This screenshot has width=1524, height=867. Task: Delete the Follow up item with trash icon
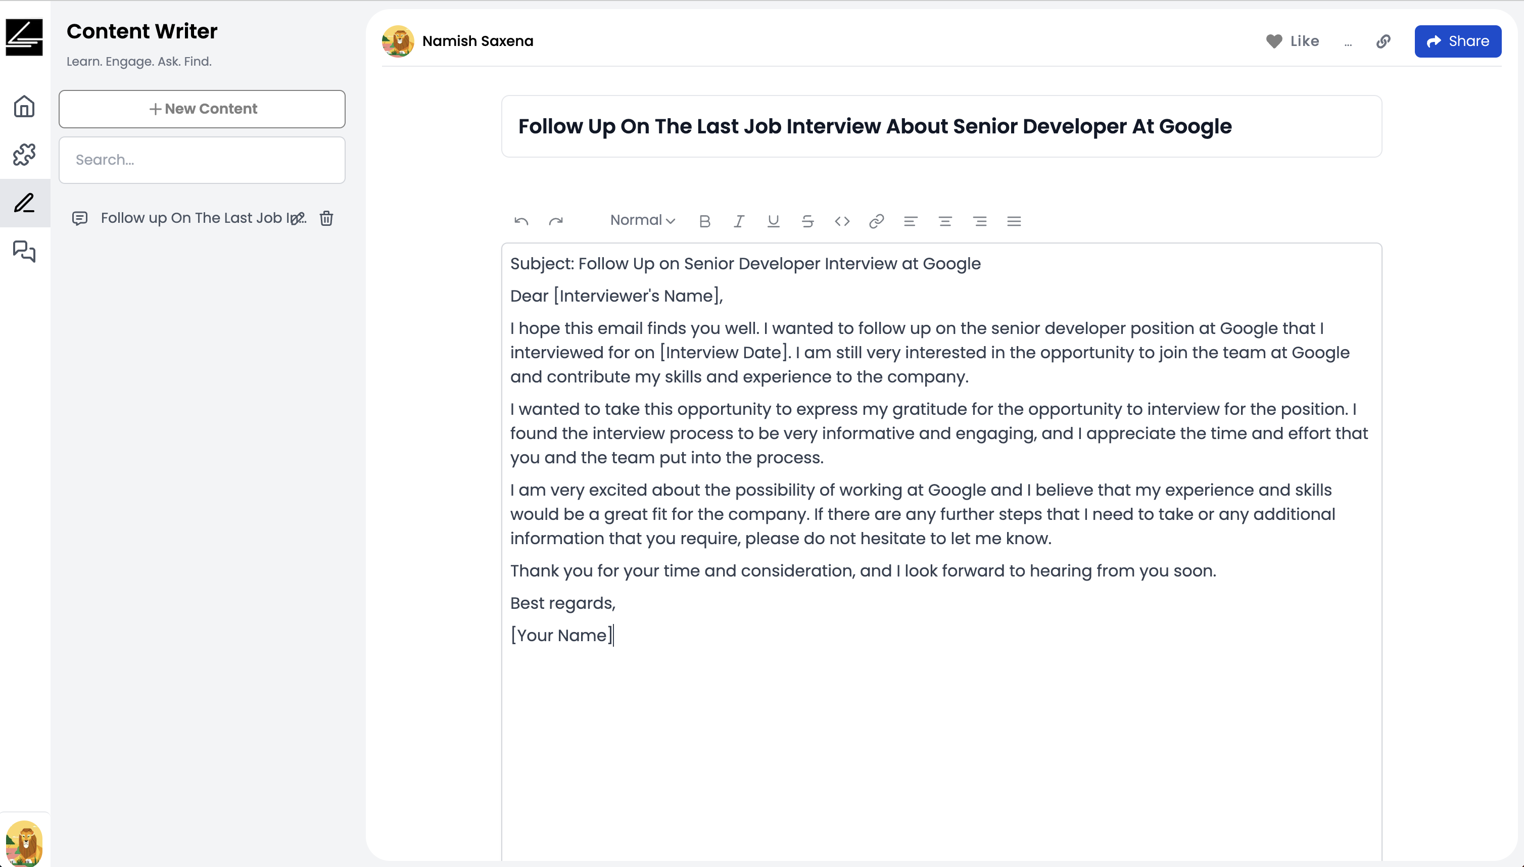[326, 219]
